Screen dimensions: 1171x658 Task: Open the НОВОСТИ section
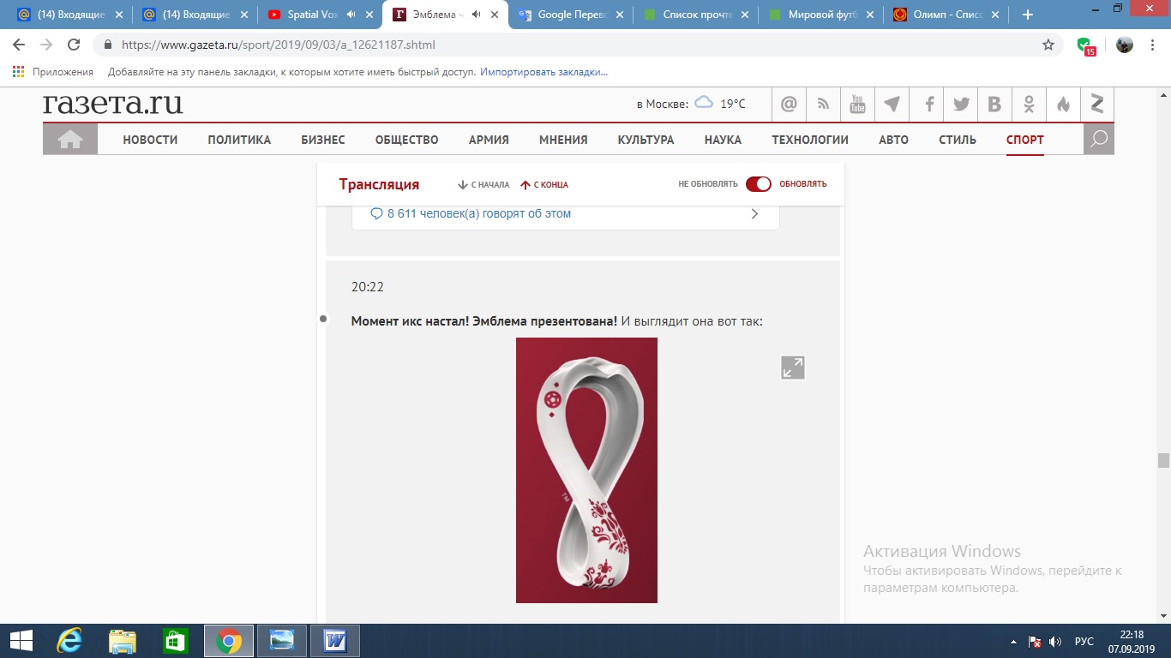click(x=150, y=140)
